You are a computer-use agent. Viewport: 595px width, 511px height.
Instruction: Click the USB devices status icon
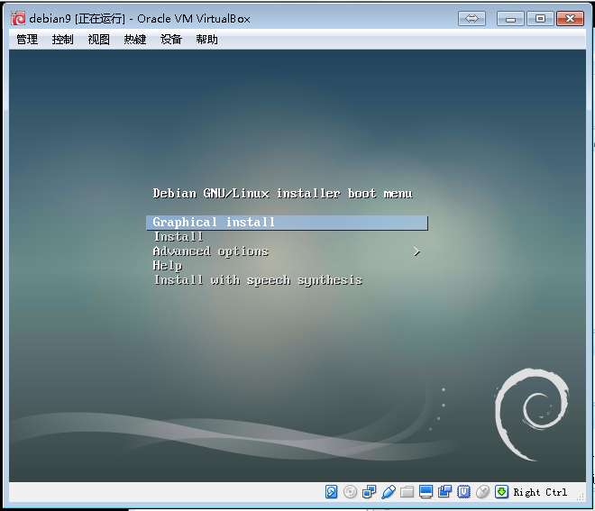[x=388, y=492]
